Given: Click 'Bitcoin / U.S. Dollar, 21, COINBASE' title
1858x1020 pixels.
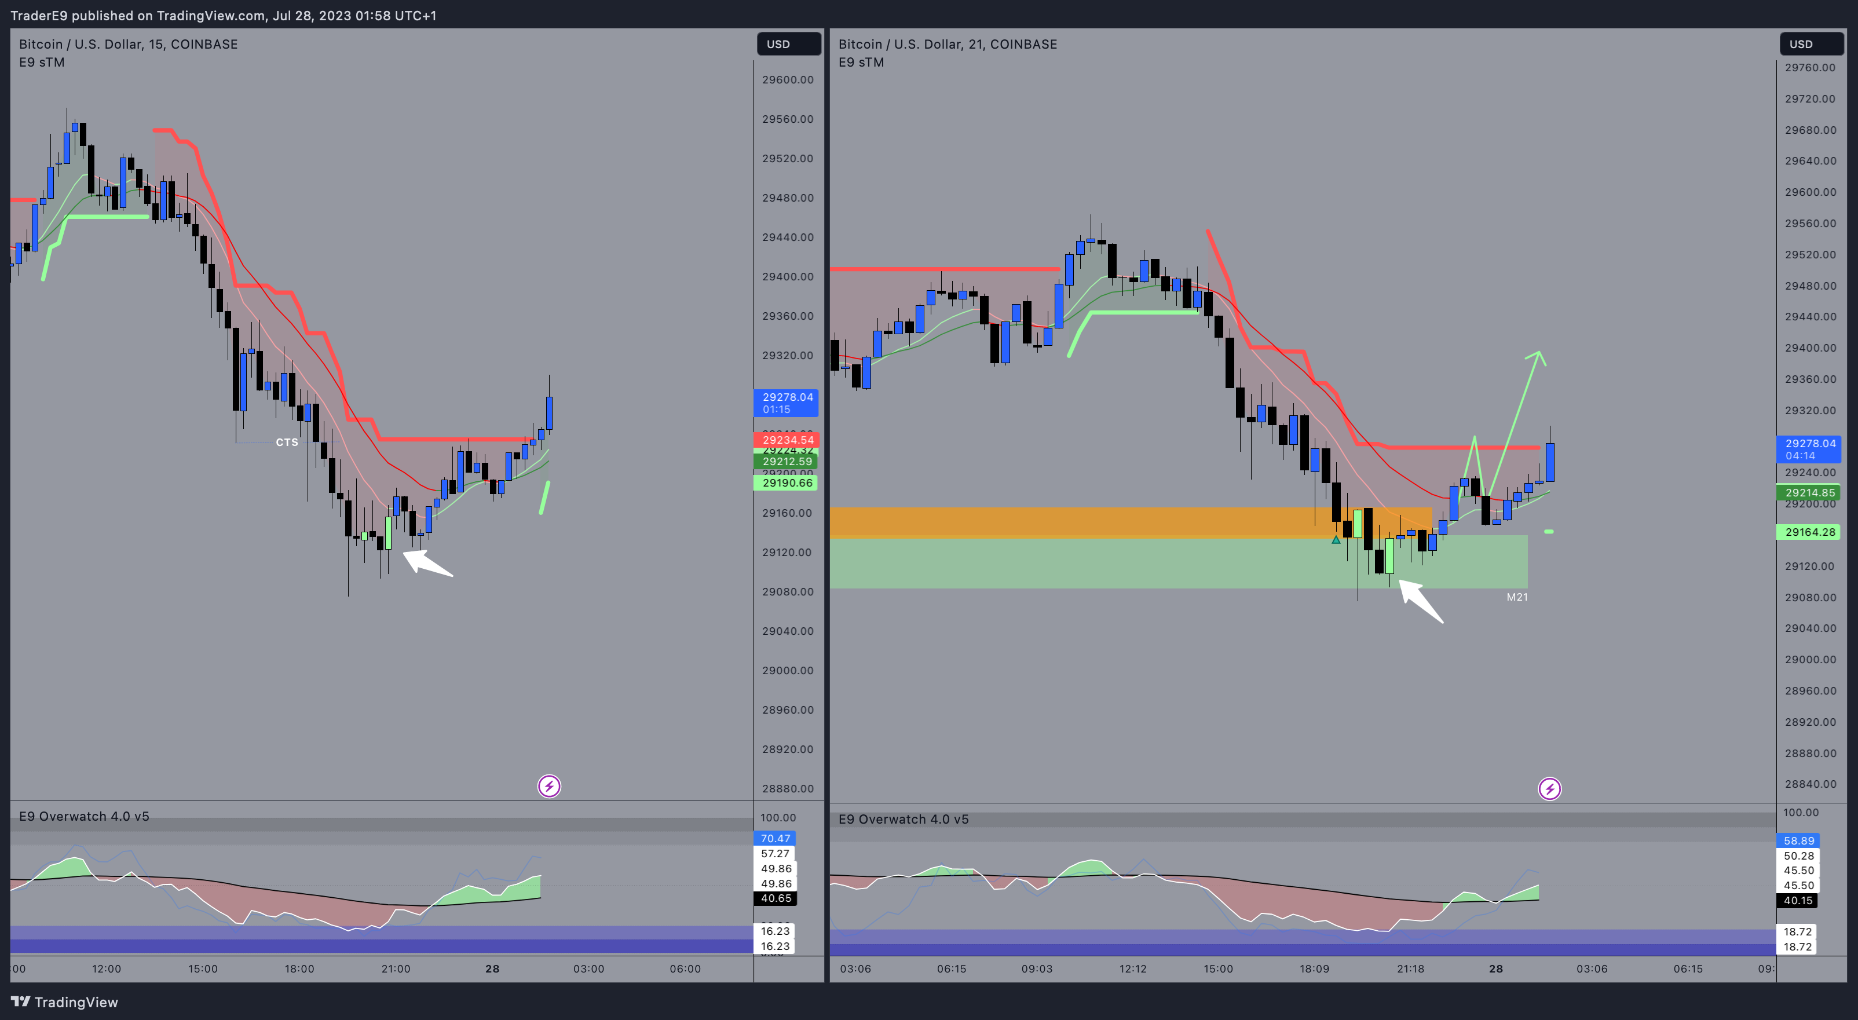Looking at the screenshot, I should point(948,44).
